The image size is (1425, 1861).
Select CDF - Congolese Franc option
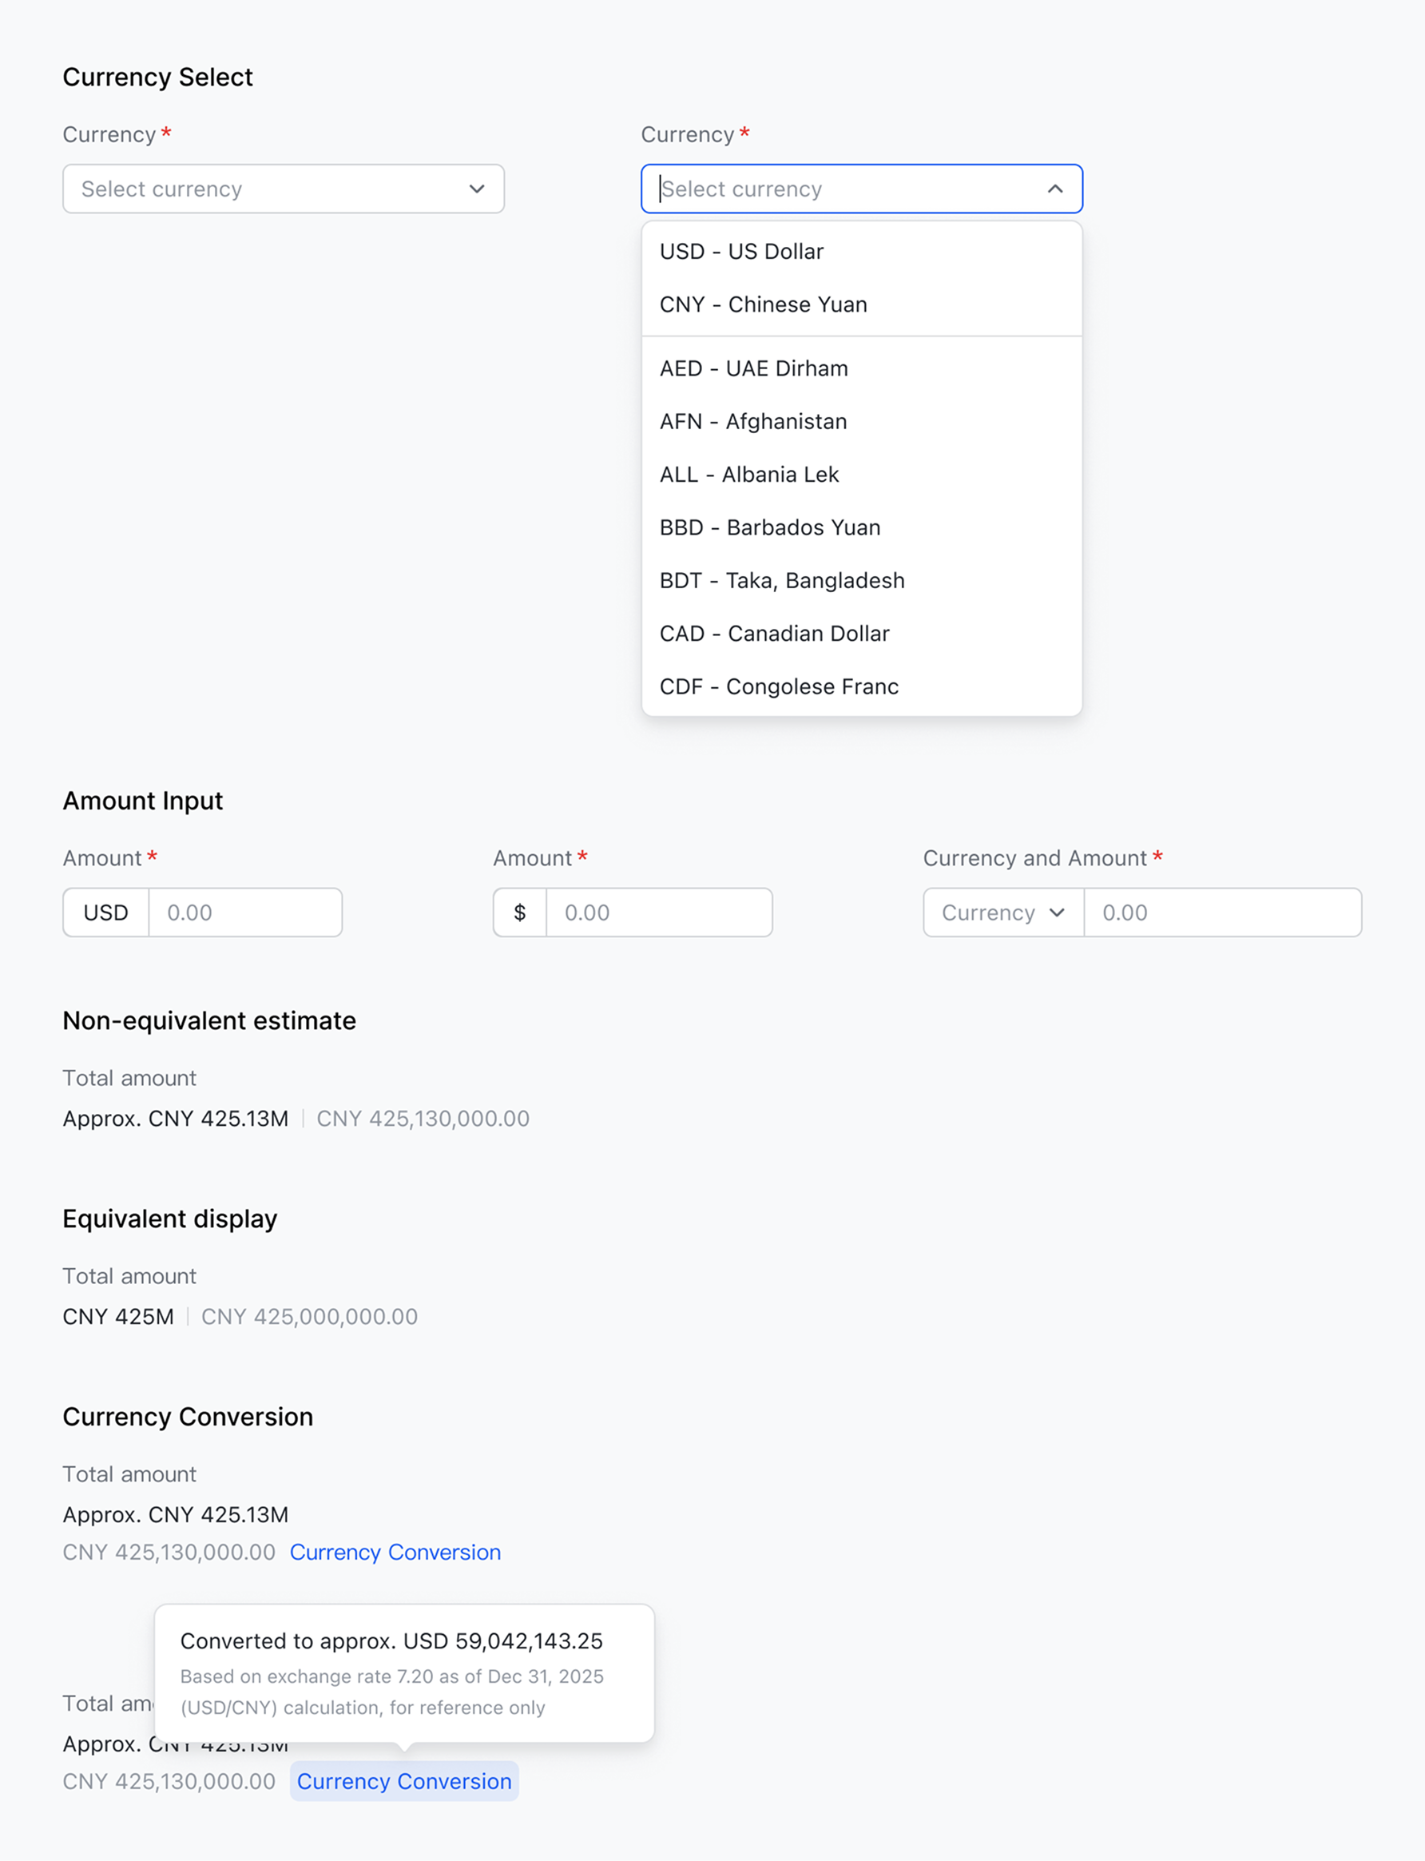click(x=780, y=686)
